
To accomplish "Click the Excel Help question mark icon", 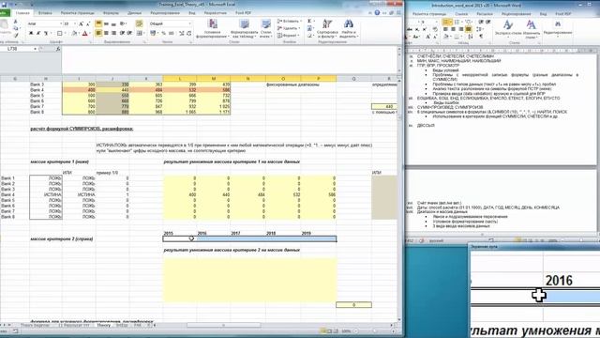I will point(377,12).
